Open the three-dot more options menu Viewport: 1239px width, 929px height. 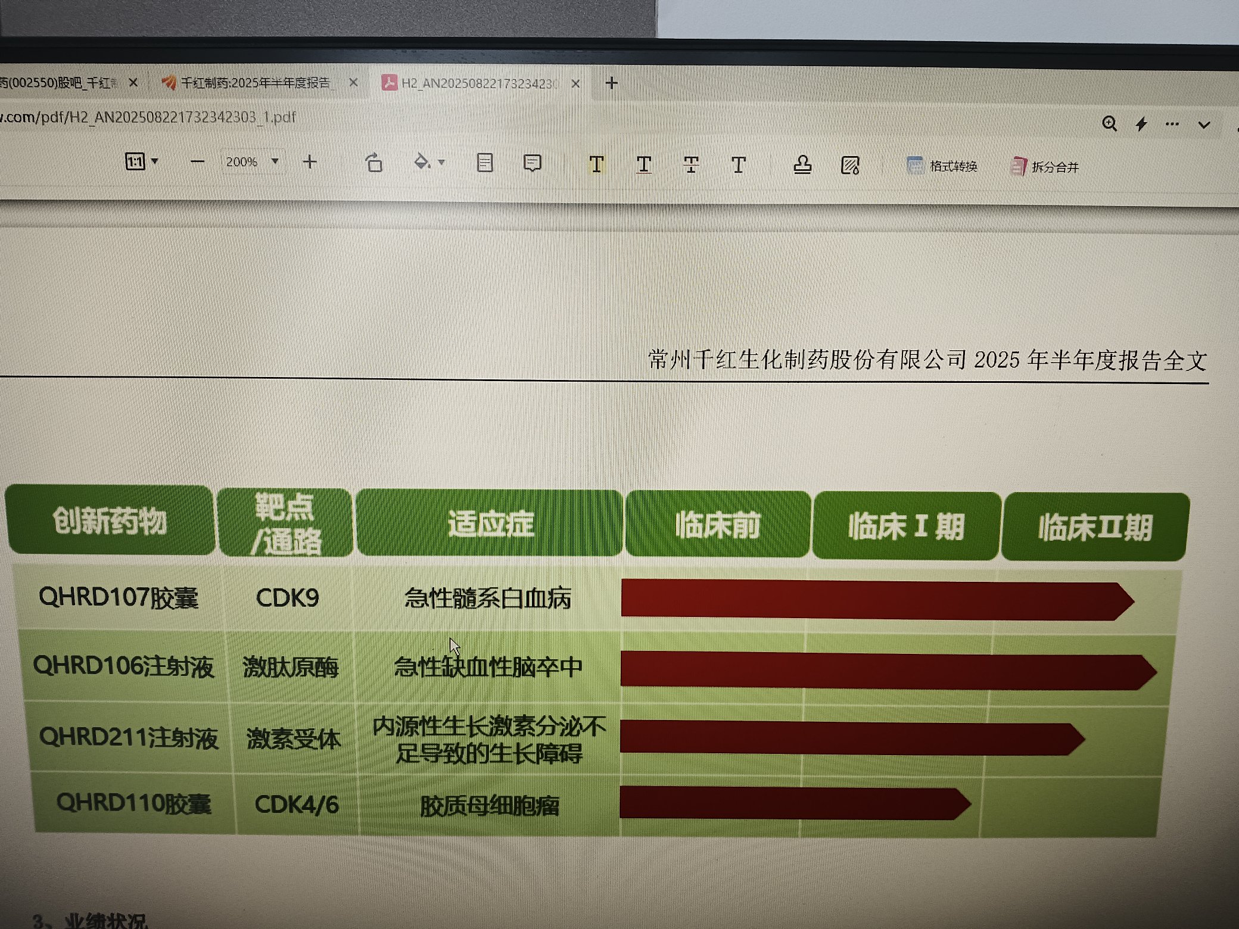pos(1172,124)
